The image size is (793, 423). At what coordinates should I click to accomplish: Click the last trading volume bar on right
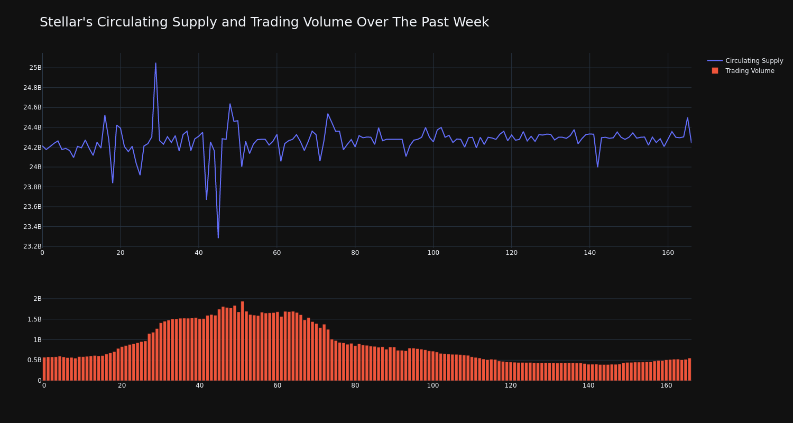tap(689, 370)
